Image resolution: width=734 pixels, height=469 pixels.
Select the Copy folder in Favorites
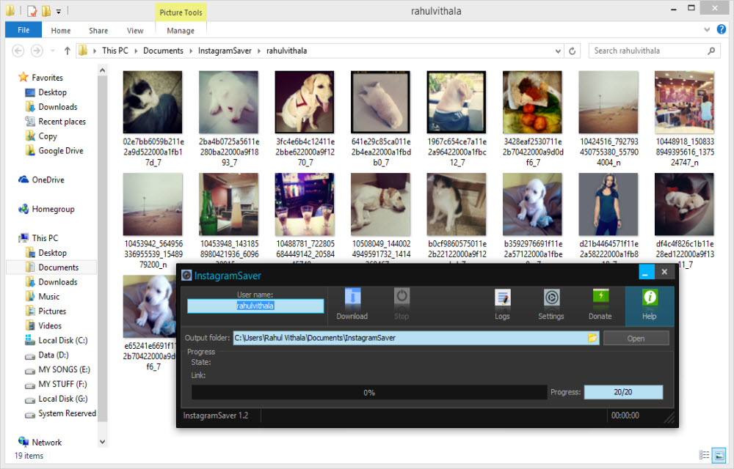coord(47,136)
